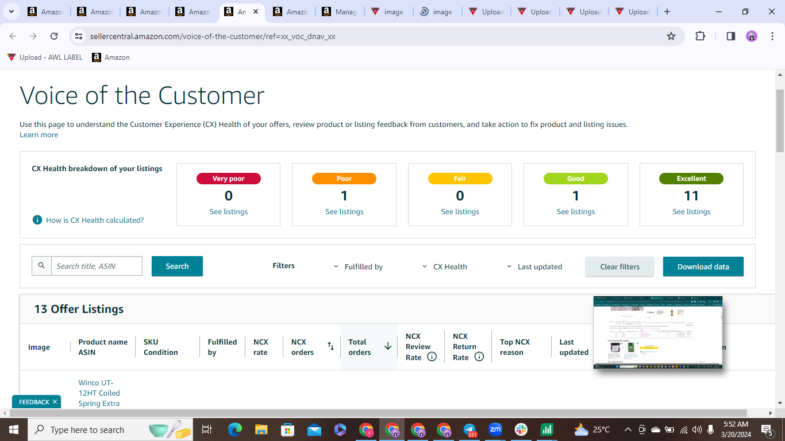Screen dimensions: 785x441
Task: Add a new browser tab
Action: 667,11
